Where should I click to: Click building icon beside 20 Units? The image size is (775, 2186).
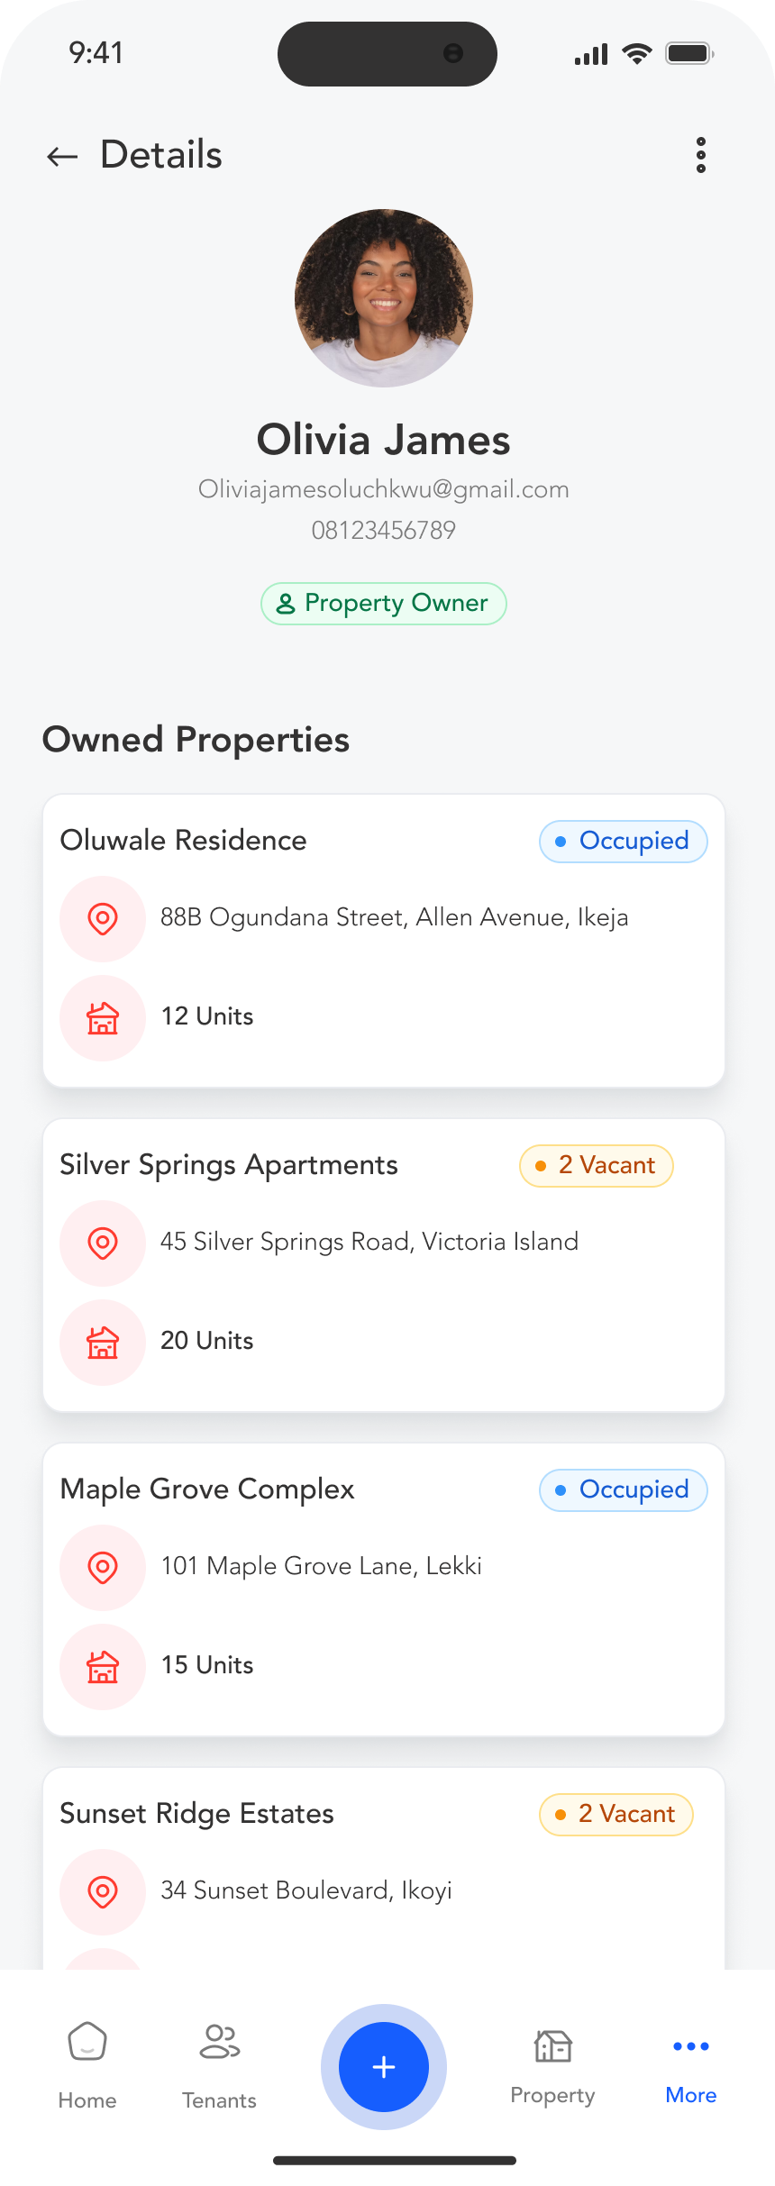pyautogui.click(x=103, y=1343)
